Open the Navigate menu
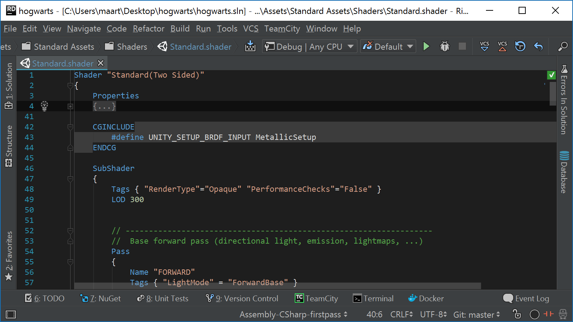 [x=84, y=29]
